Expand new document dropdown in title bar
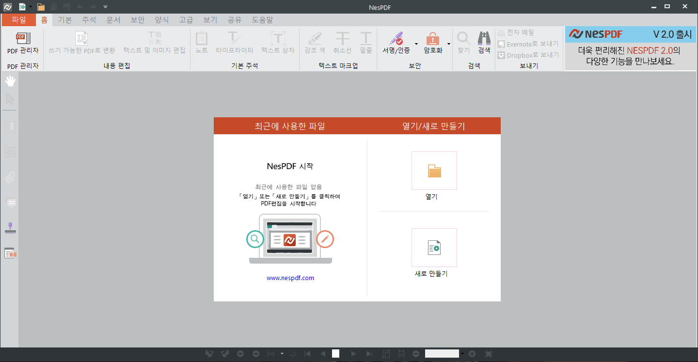 (x=31, y=7)
